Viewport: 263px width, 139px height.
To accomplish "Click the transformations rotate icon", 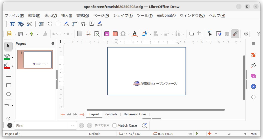I will (x=144, y=34).
